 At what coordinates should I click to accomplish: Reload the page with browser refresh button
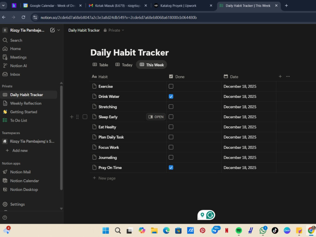point(23,17)
